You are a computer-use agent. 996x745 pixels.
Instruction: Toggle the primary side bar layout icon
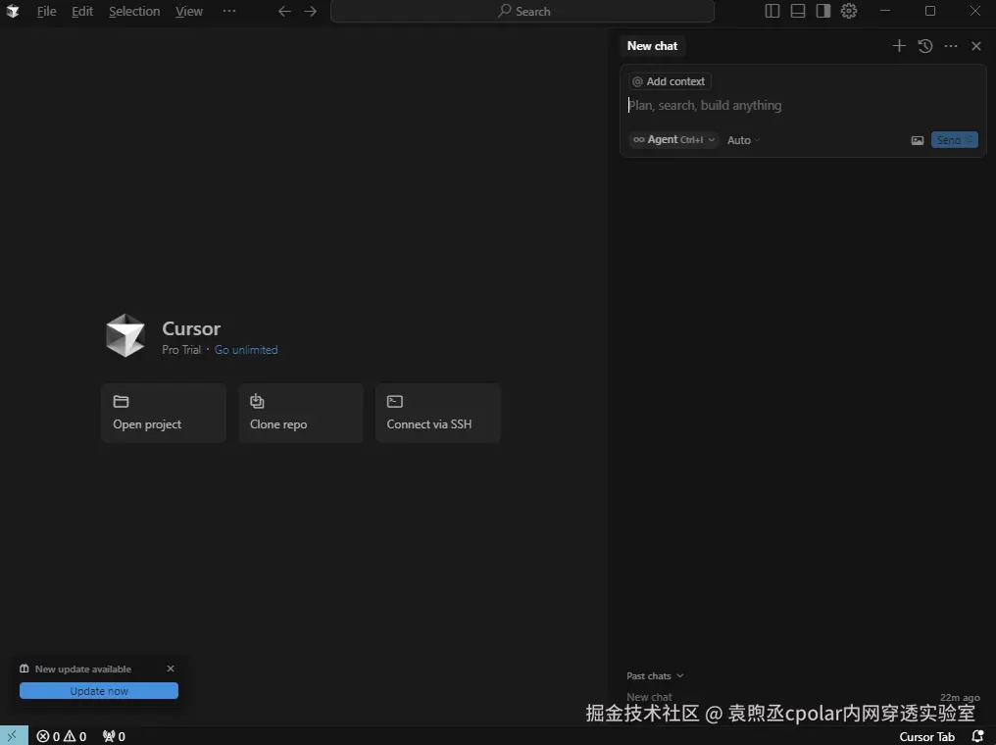(772, 11)
